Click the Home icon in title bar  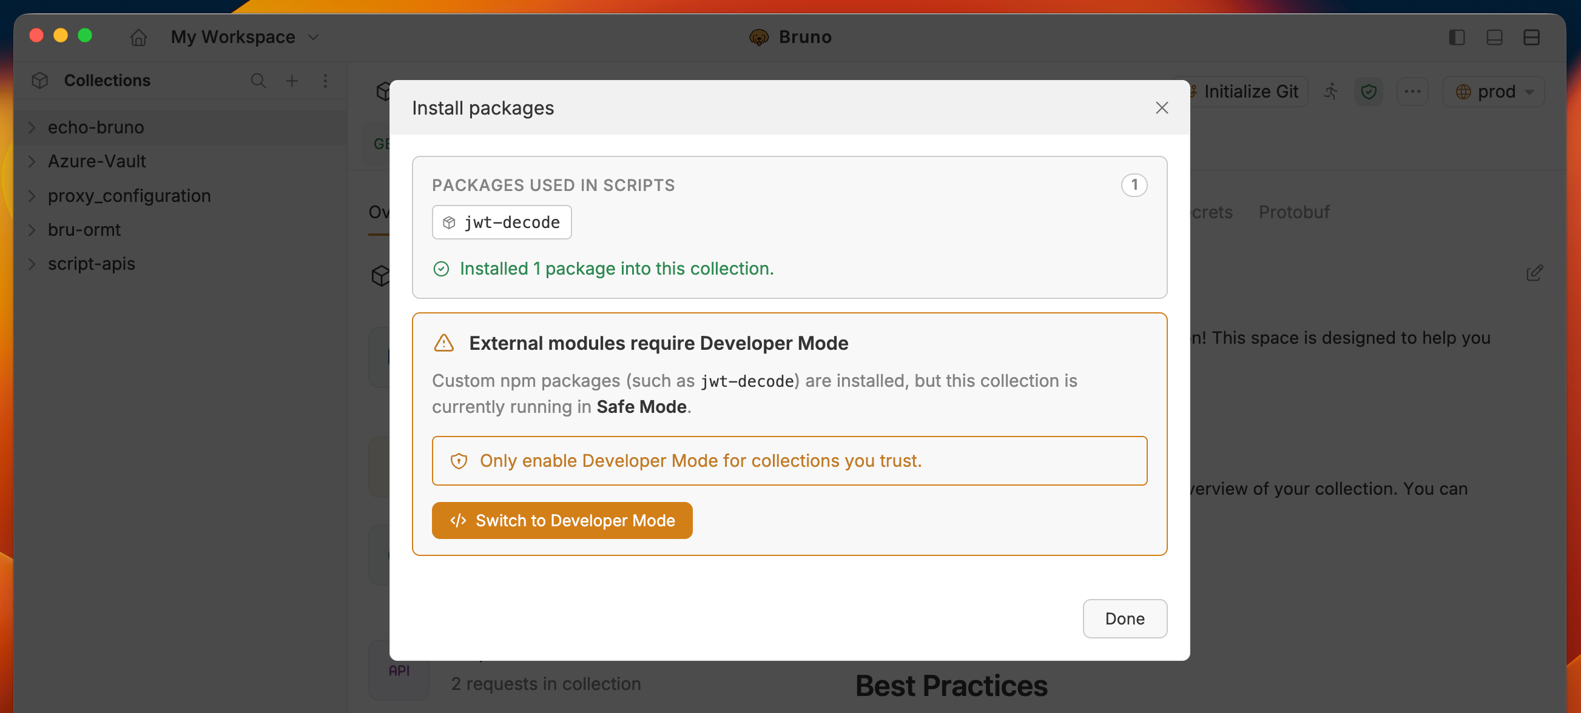point(139,38)
